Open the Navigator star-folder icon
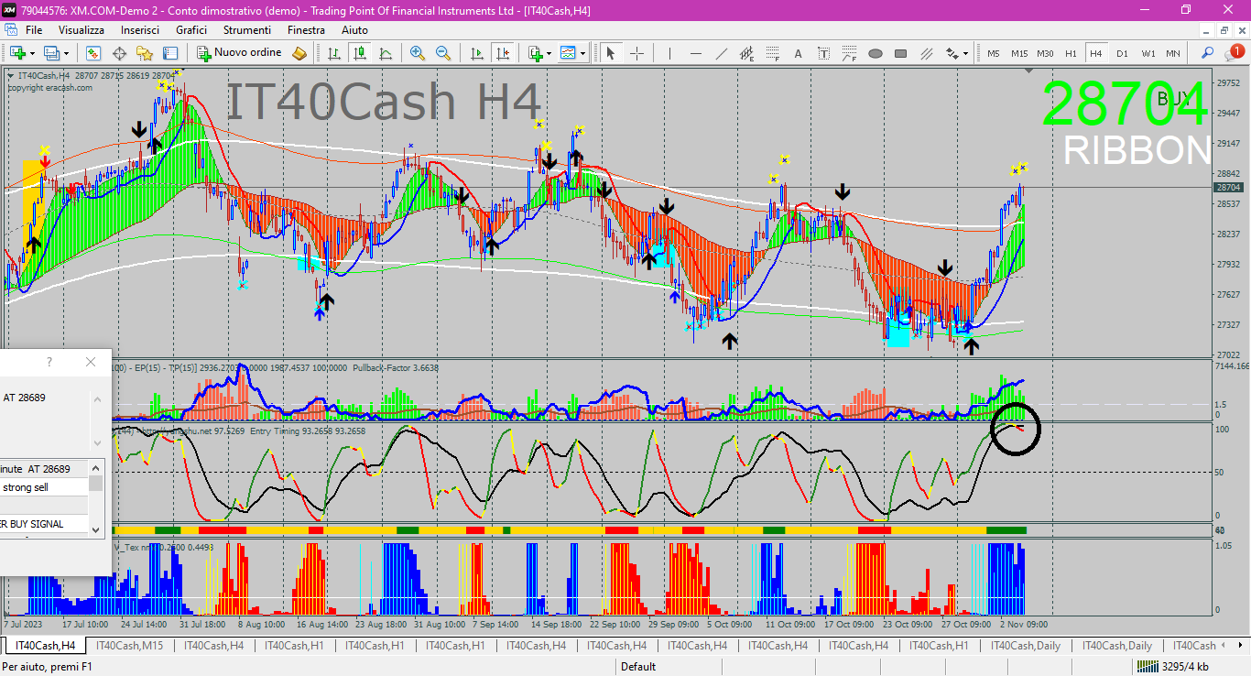1251x676 pixels. pos(145,53)
